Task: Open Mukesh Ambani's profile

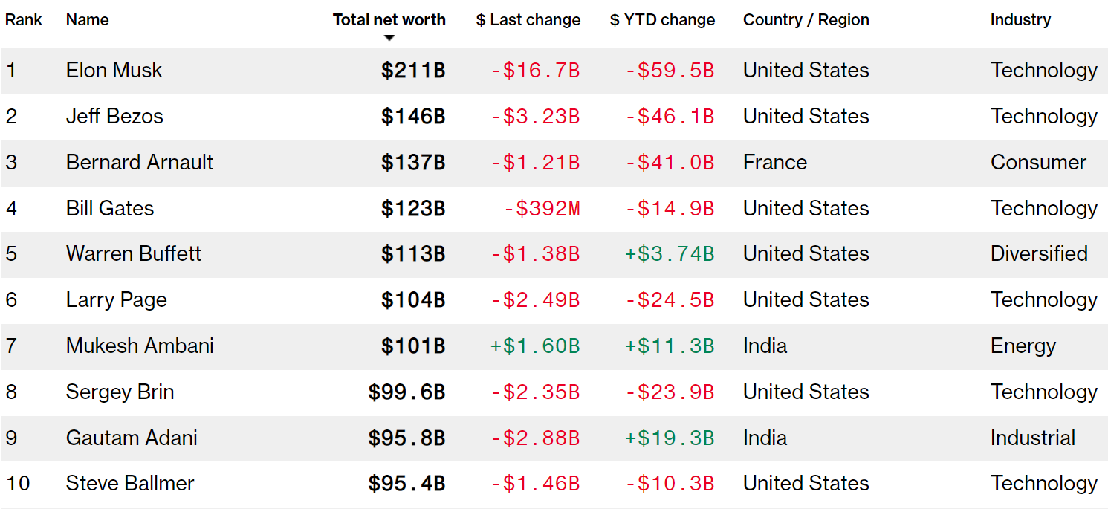Action: click(x=140, y=346)
